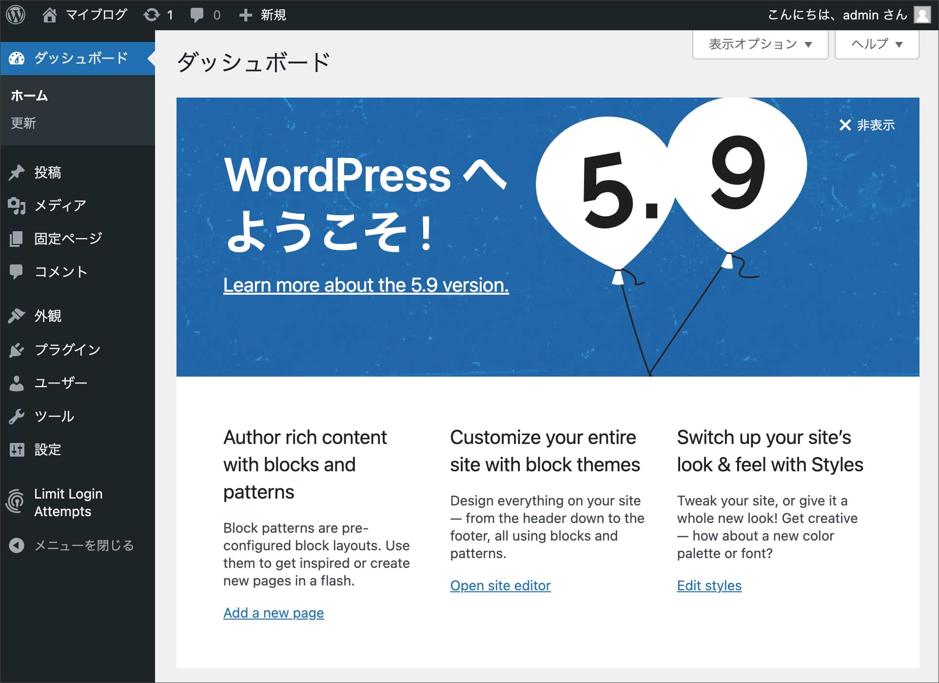939x683 pixels.
Task: Click the WordPress logo in admin bar
Action: pos(16,15)
